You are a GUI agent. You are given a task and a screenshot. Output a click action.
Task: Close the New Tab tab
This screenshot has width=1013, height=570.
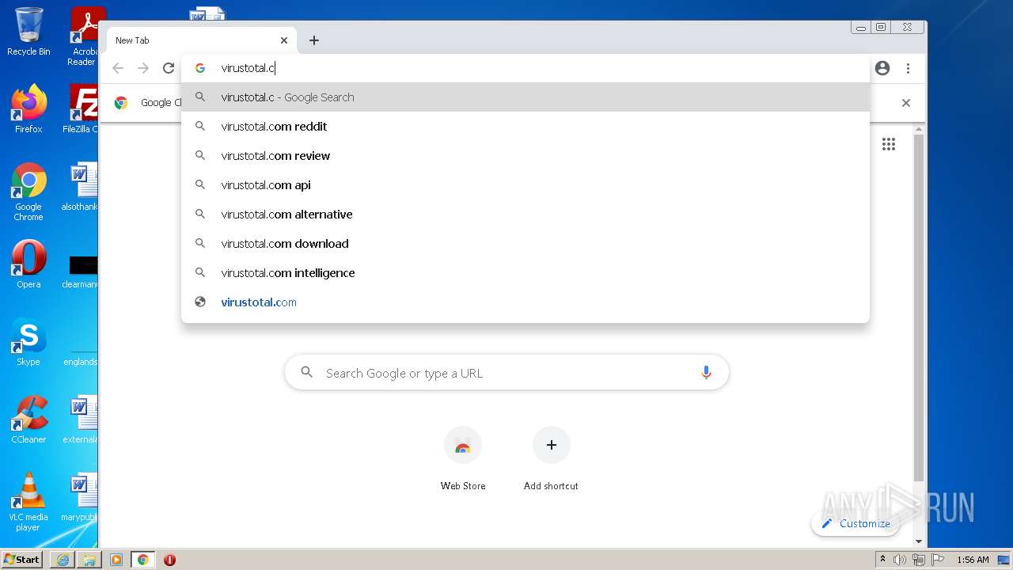[x=284, y=40]
